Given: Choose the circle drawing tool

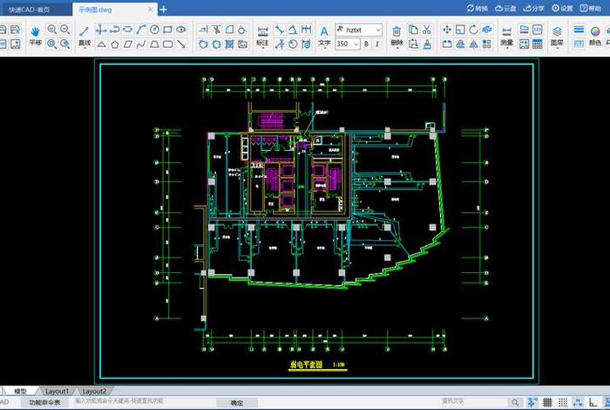Looking at the screenshot, I should pyautogui.click(x=153, y=29).
